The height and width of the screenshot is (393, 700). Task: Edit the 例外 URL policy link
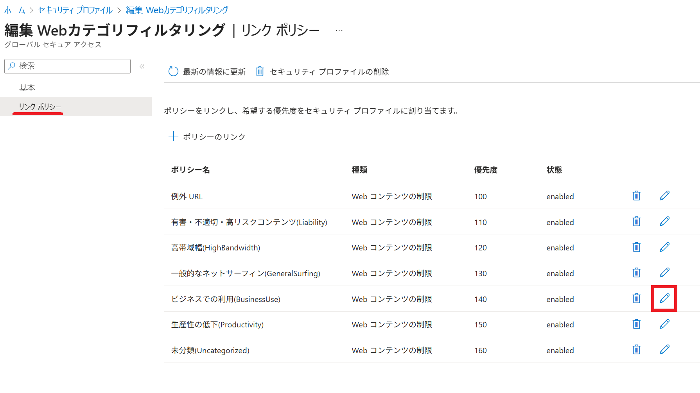664,196
